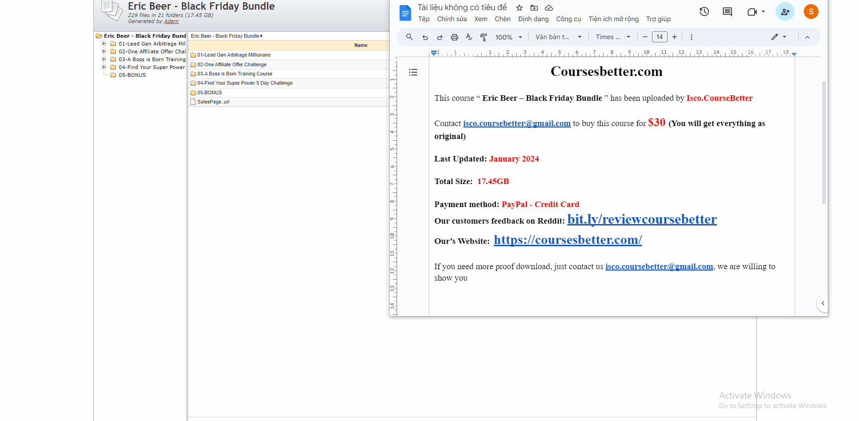Open 01-Lead Gen Arbitrage Millionaire list folder

[x=234, y=55]
